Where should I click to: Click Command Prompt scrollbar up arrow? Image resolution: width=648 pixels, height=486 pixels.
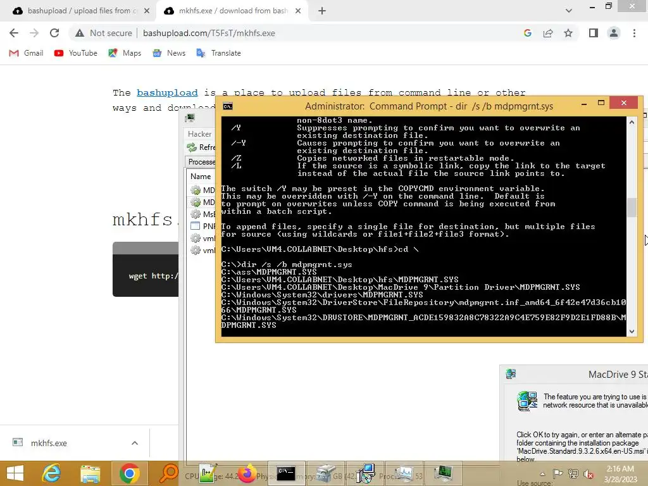coord(632,122)
